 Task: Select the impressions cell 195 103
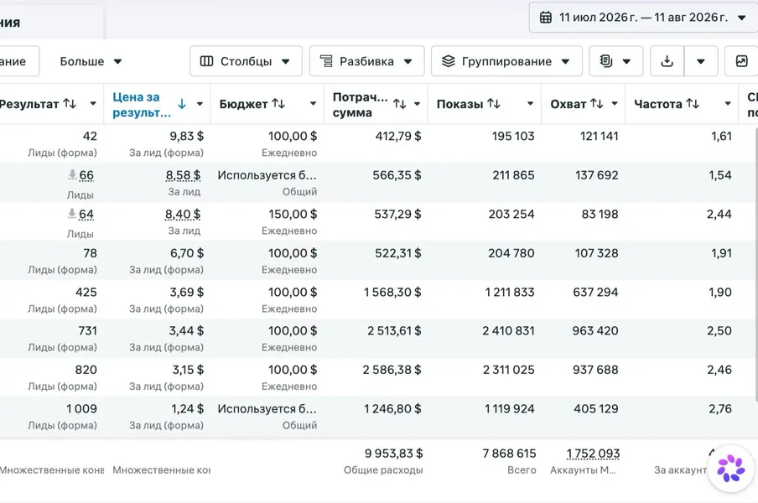(x=513, y=137)
